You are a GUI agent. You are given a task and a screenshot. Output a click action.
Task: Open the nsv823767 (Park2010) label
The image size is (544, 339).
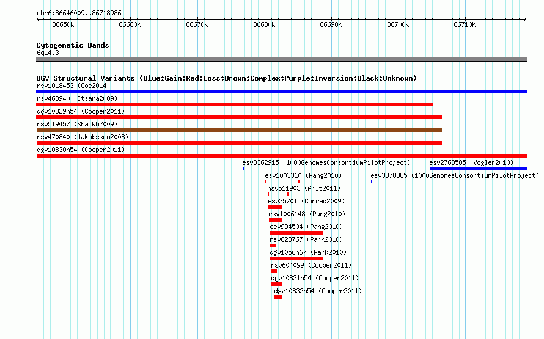[306, 239]
